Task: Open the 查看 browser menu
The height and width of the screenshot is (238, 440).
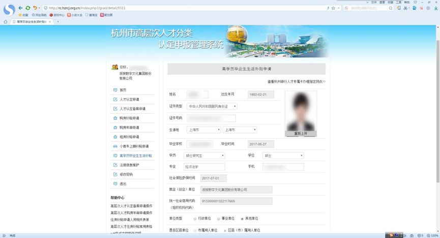Action: pos(382,2)
